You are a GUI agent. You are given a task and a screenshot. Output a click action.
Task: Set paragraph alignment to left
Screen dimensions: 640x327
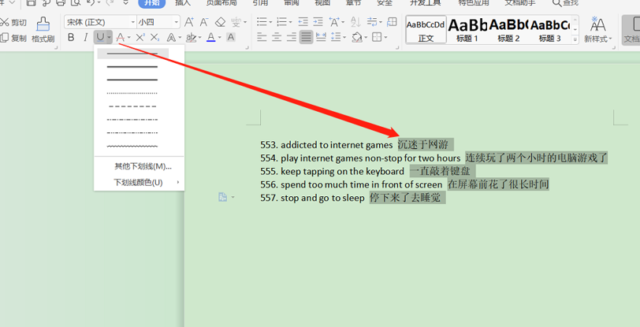tap(262, 38)
